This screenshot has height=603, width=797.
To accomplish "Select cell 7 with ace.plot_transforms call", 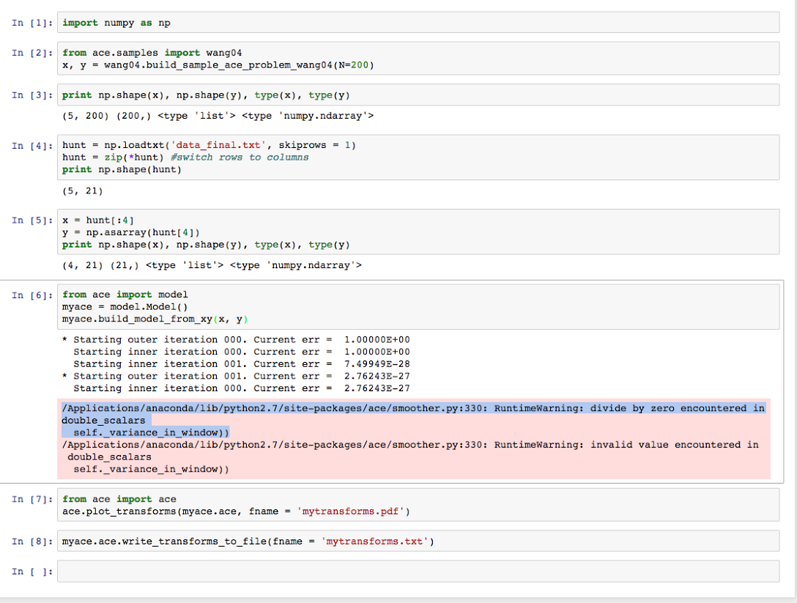I will pyautogui.click(x=418, y=505).
